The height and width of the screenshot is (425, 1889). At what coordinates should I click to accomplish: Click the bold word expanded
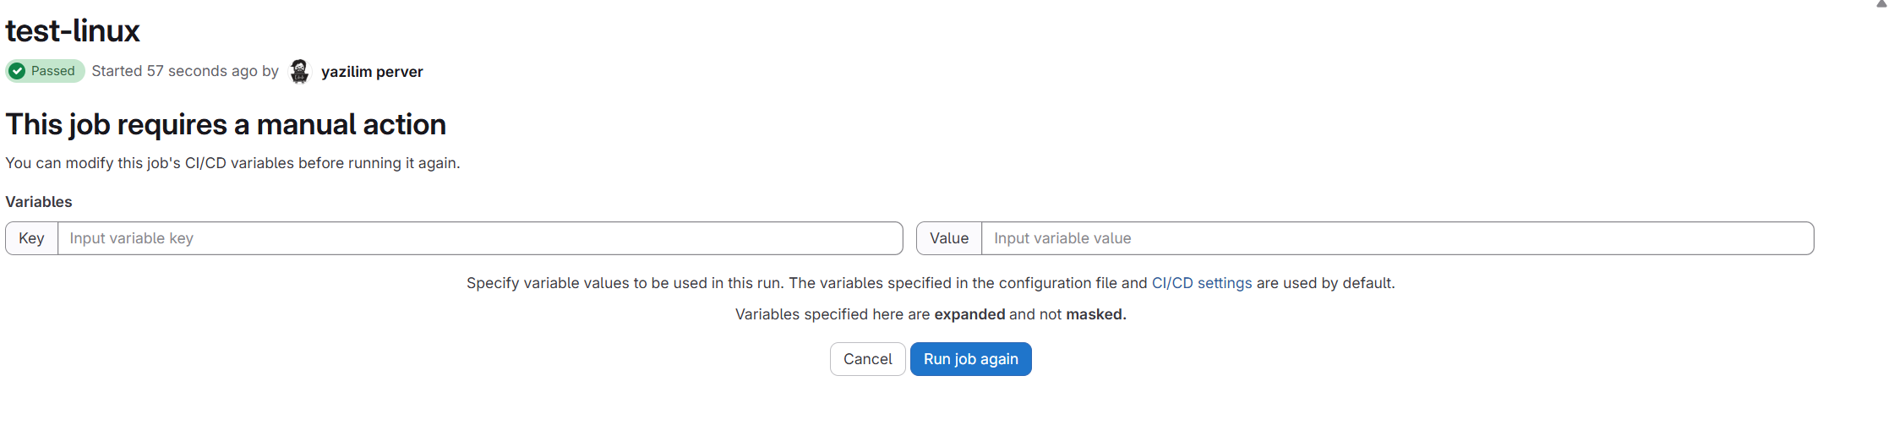[969, 314]
